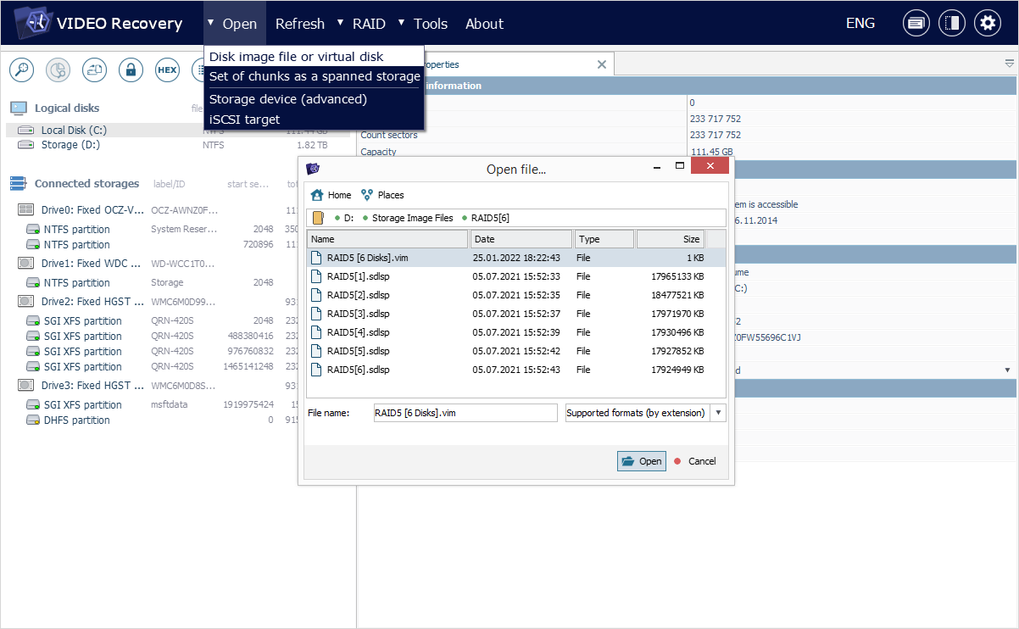The width and height of the screenshot is (1019, 629).
Task: Expand the dropdown arrow in properties panel
Action: [x=1007, y=370]
